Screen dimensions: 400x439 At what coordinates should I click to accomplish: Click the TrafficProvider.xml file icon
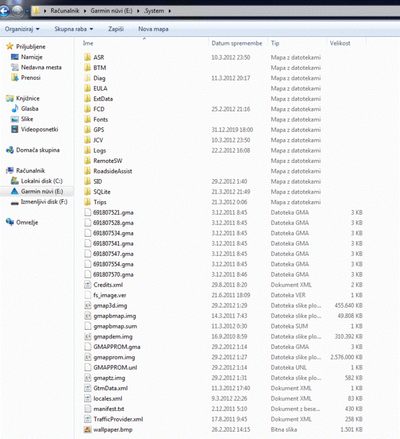click(87, 419)
